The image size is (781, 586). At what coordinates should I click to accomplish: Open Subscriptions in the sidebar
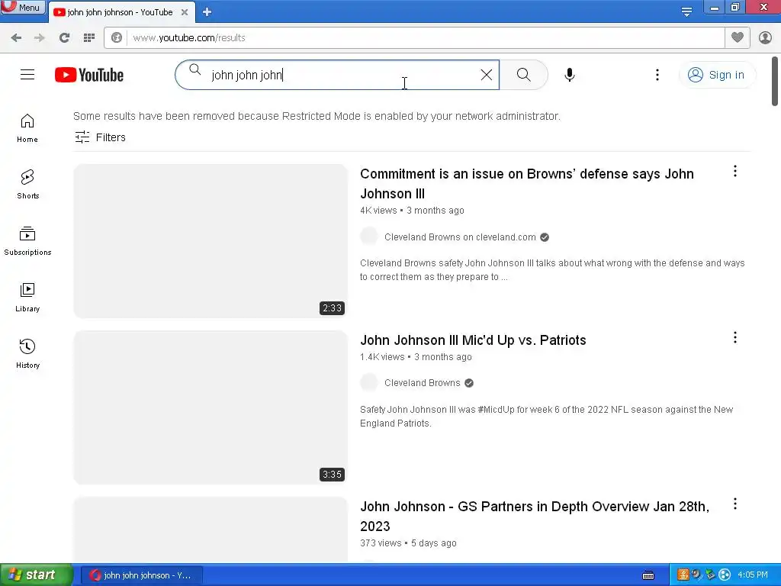click(x=27, y=241)
